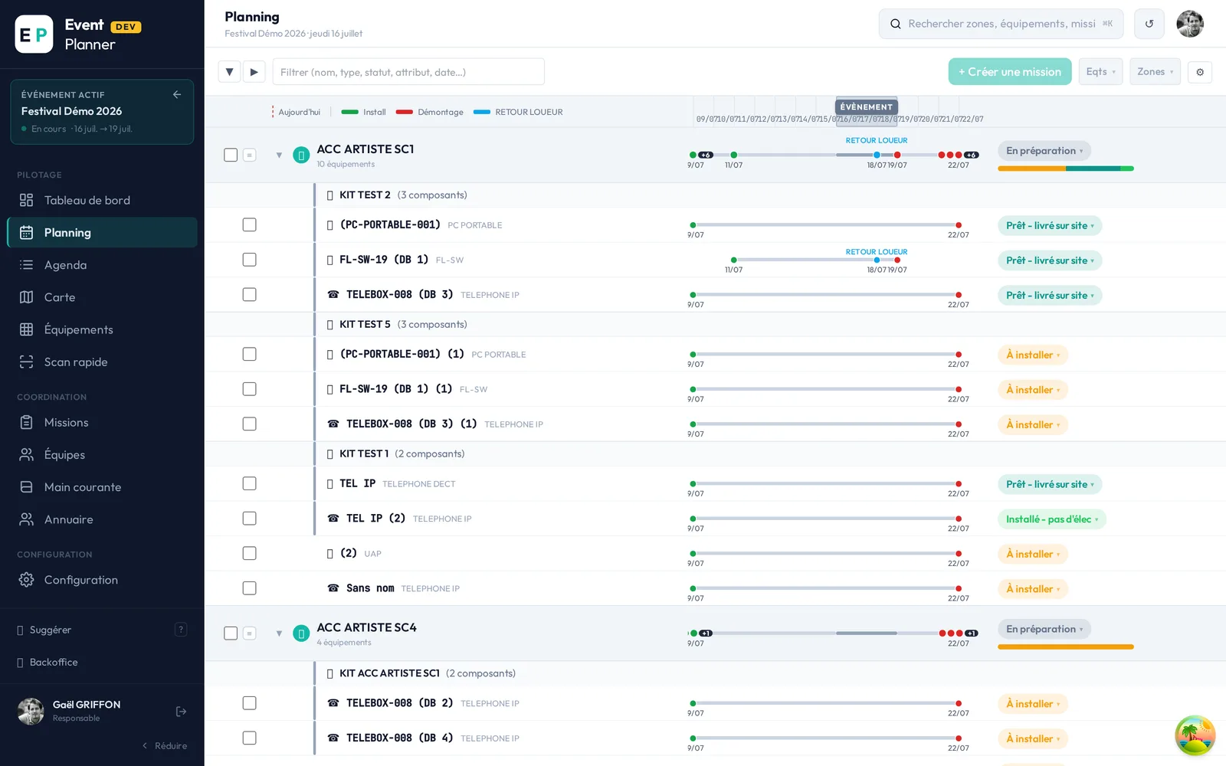1226x766 pixels.
Task: Click Suggérer in the sidebar
Action: click(x=51, y=630)
